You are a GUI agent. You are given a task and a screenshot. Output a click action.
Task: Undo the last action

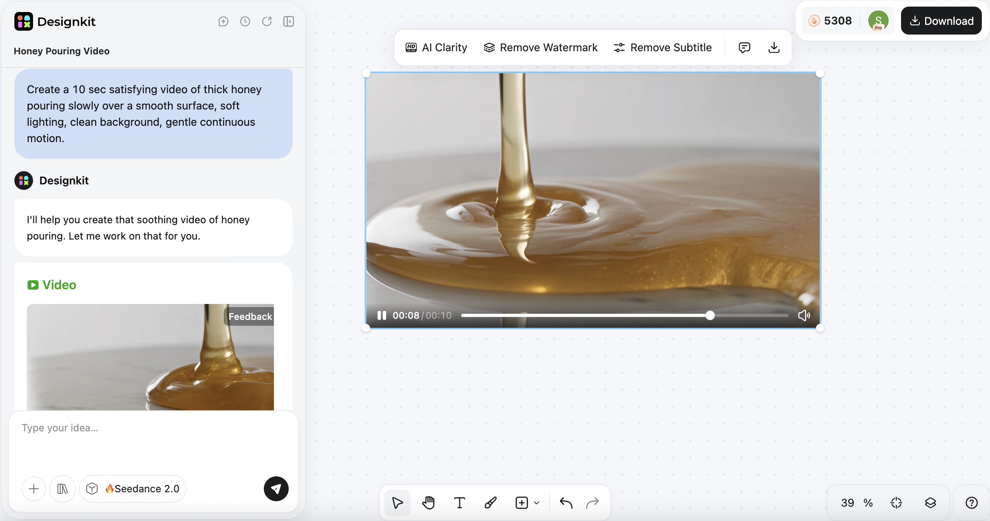(x=566, y=503)
